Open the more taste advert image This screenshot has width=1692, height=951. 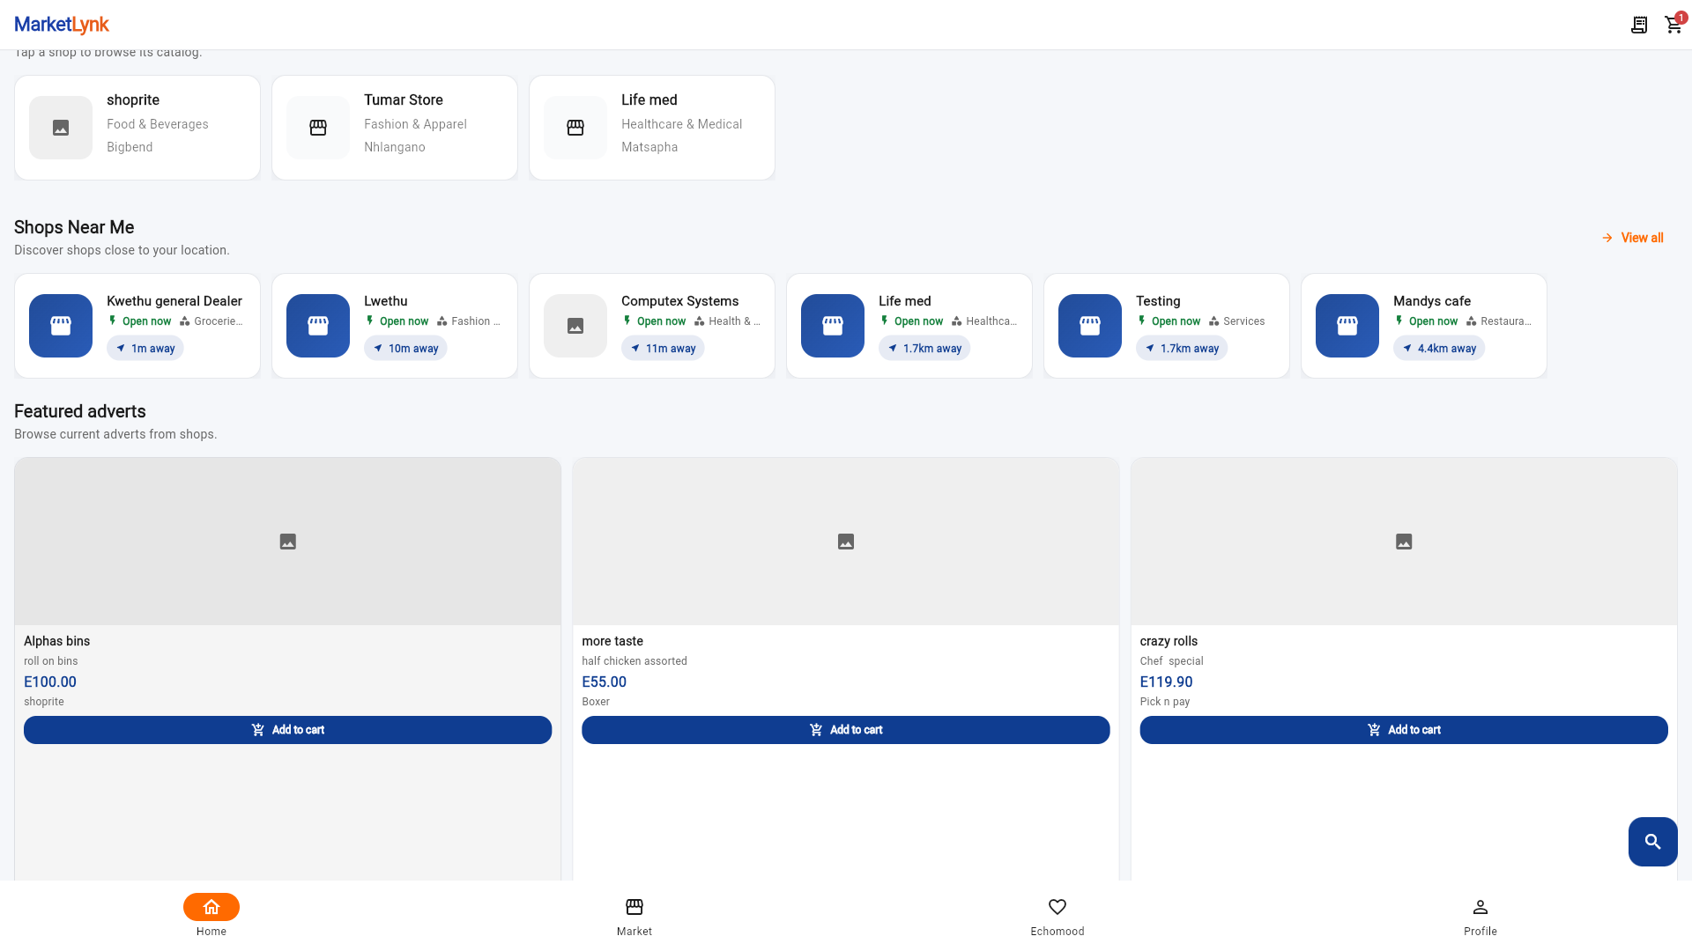[x=846, y=542]
